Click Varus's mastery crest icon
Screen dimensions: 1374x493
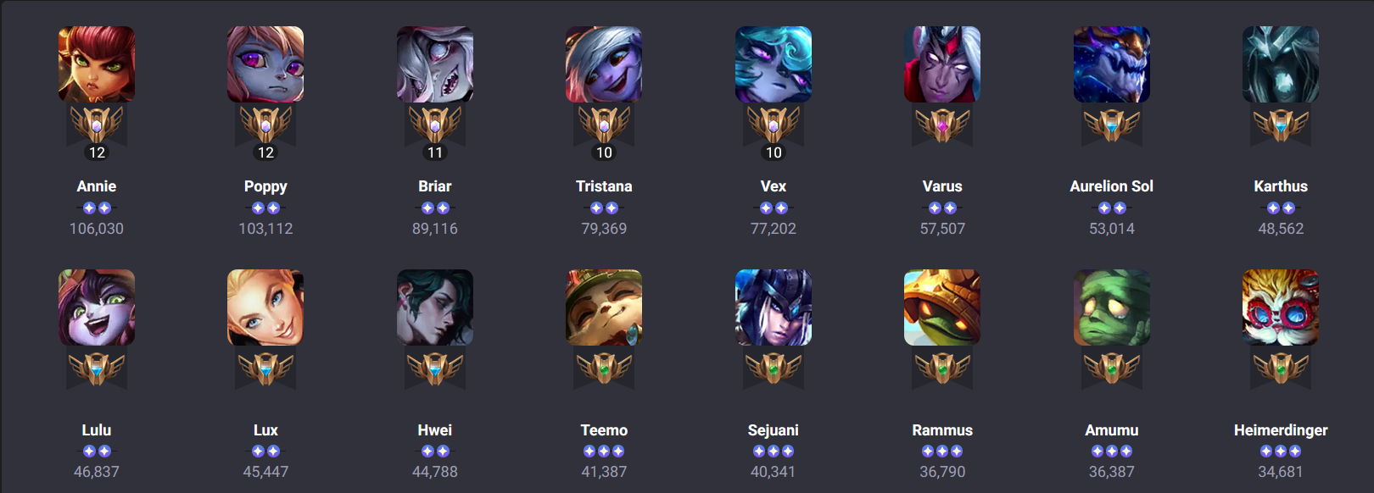(x=942, y=125)
